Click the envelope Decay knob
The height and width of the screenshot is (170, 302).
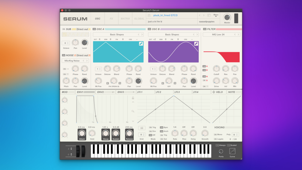pyautogui.click(x=105, y=133)
